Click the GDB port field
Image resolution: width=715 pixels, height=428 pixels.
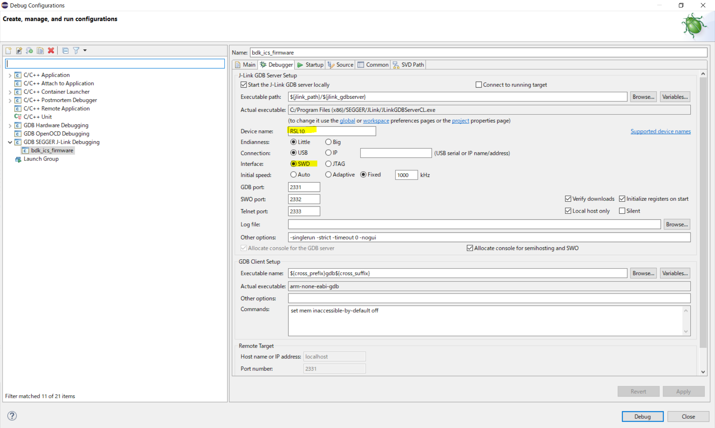(304, 187)
